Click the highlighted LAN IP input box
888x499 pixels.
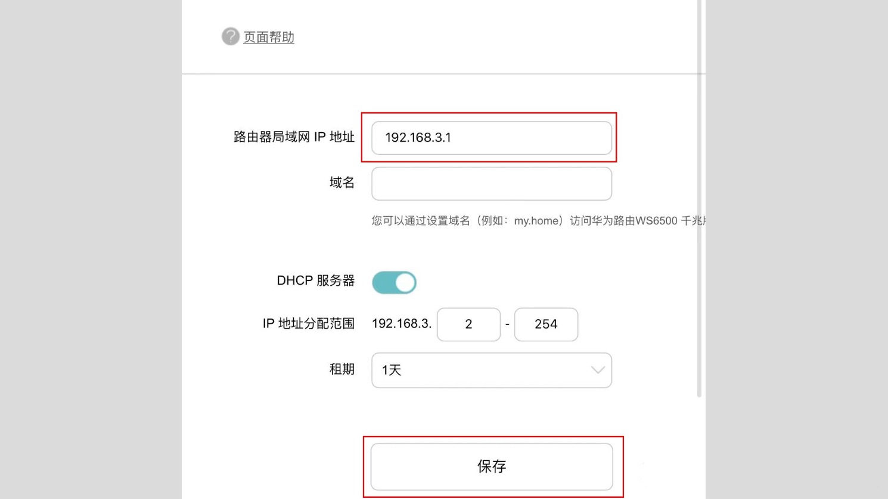(491, 138)
